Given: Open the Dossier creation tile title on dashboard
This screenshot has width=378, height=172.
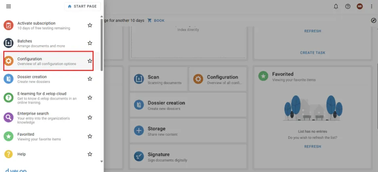Looking at the screenshot, I should click(x=166, y=103).
